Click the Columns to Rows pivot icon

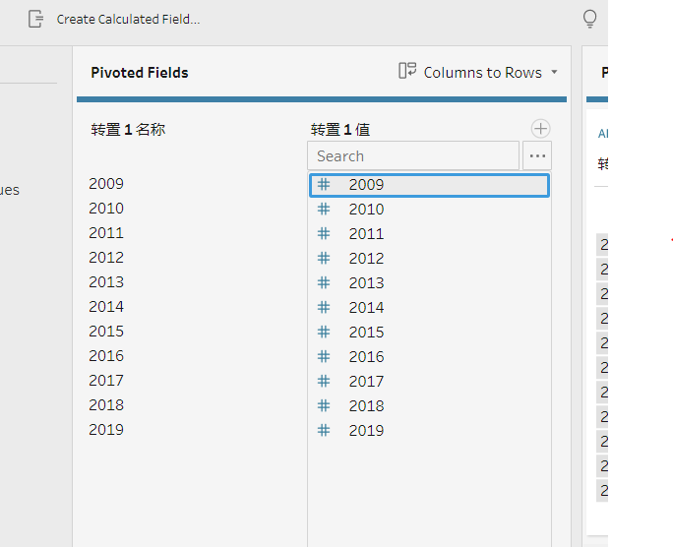[407, 72]
